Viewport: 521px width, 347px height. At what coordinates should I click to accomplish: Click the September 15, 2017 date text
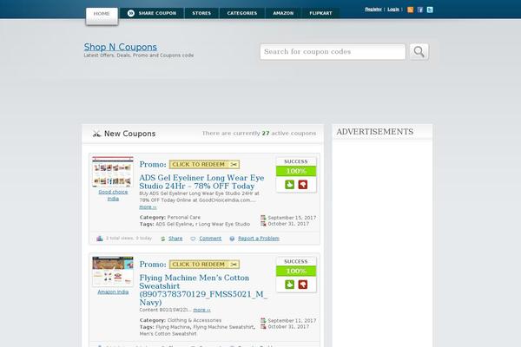point(292,218)
